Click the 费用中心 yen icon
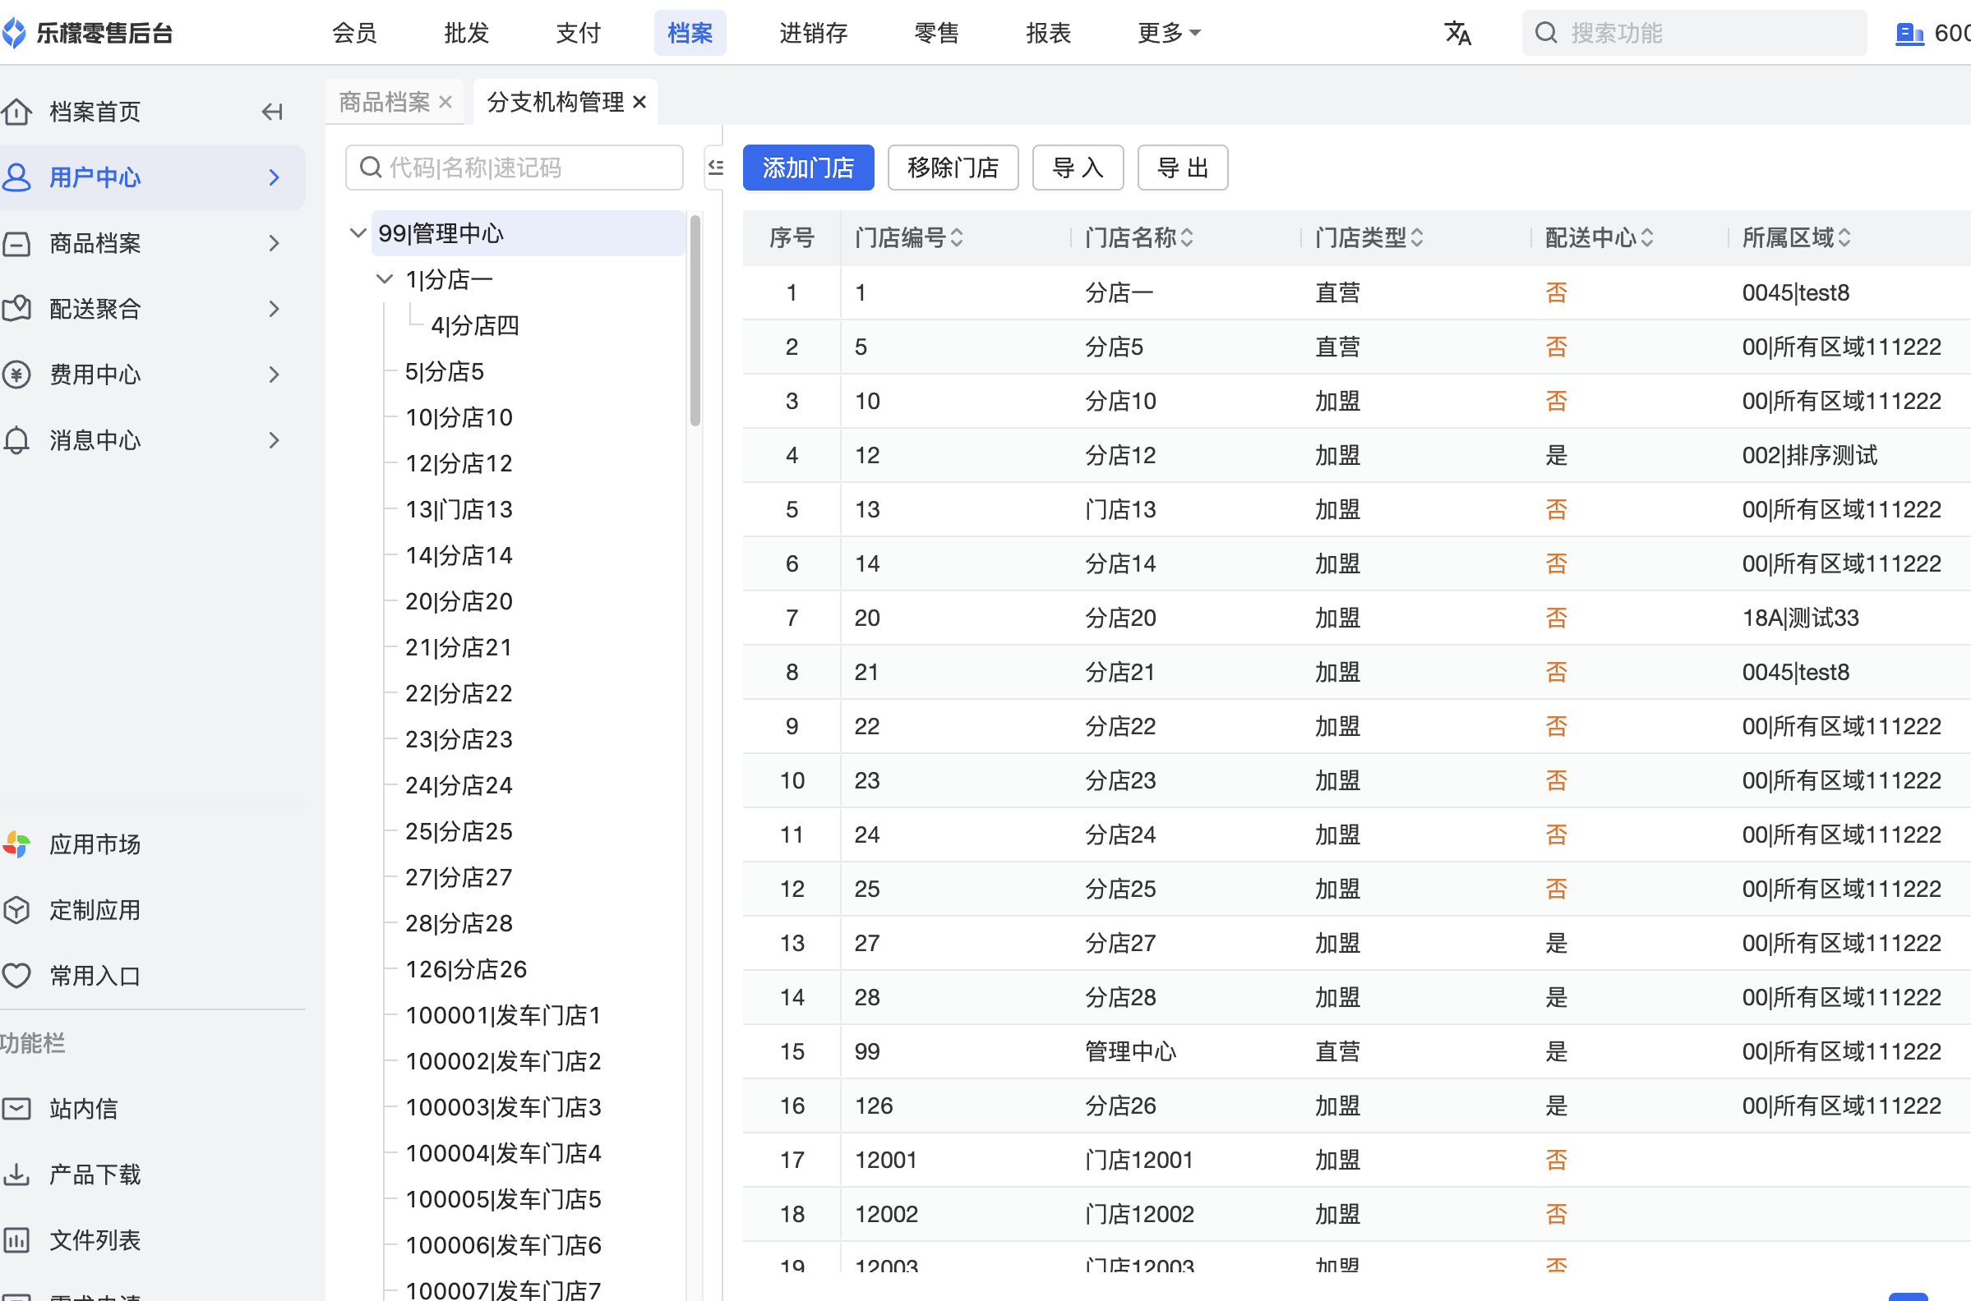 [16, 375]
